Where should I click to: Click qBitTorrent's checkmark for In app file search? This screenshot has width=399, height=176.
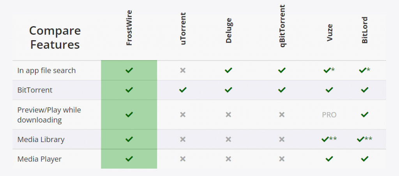point(282,70)
